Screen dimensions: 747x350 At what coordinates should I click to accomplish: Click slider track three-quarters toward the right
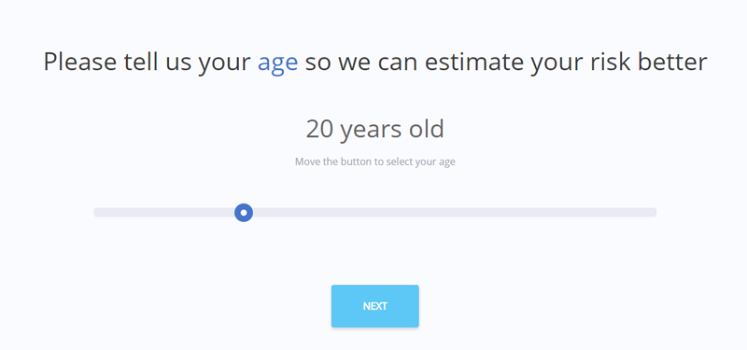[516, 213]
